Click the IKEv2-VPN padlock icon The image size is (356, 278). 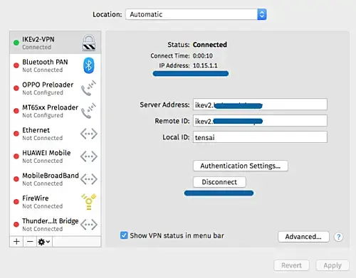pos(89,43)
